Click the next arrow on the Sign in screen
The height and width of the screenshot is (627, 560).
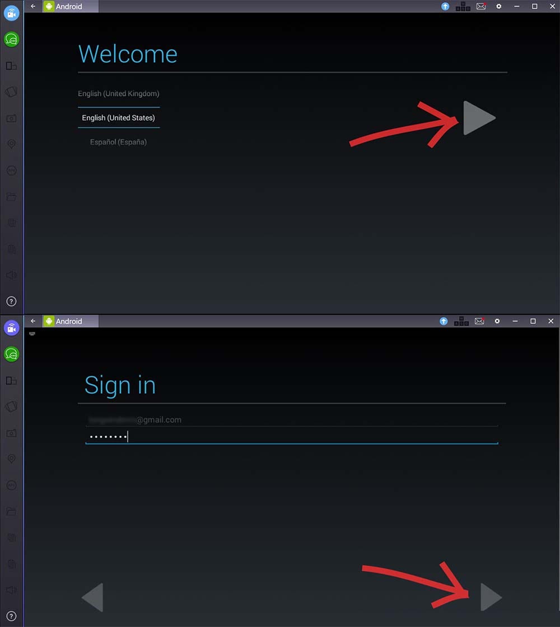[491, 597]
